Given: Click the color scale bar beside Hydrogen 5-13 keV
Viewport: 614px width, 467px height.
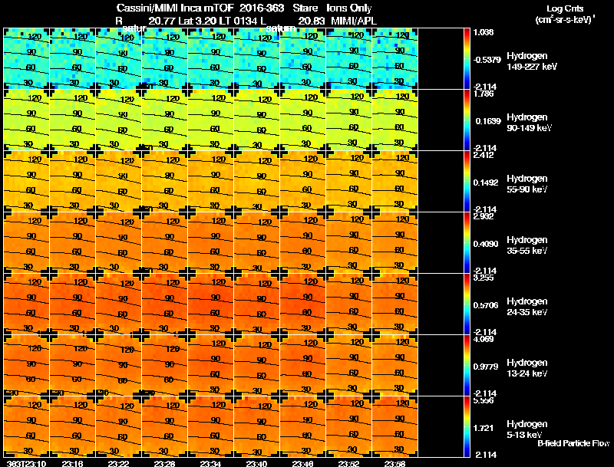Looking at the screenshot, I should click(x=467, y=427).
